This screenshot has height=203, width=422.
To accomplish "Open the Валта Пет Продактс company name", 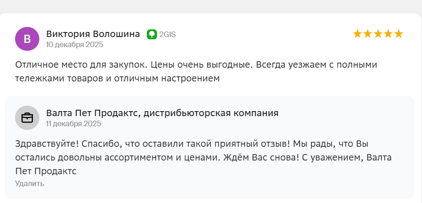I will 162,113.
